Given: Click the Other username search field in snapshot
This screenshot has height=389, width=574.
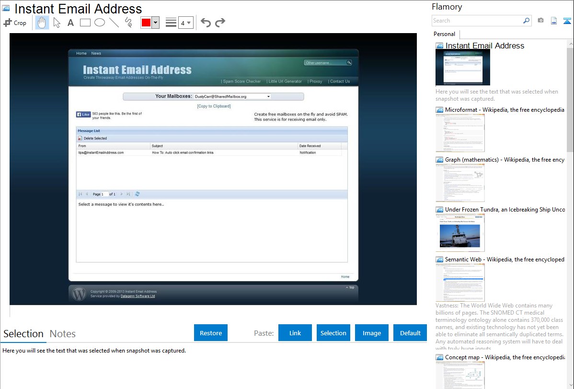Looking at the screenshot, I should pos(325,63).
